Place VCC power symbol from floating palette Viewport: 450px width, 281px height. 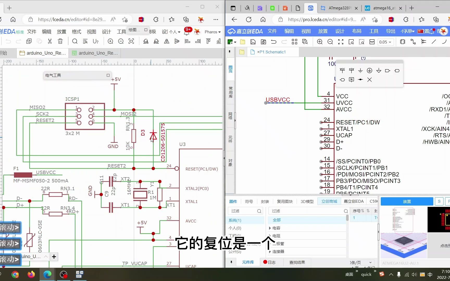pos(342,70)
